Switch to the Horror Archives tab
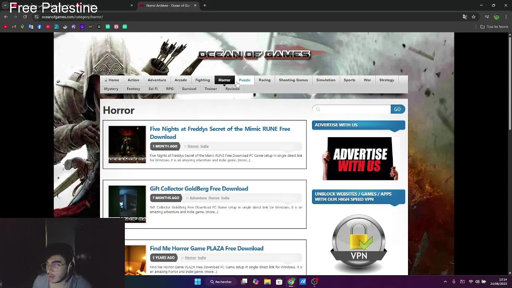This screenshot has width=512, height=288. pyautogui.click(x=168, y=6)
